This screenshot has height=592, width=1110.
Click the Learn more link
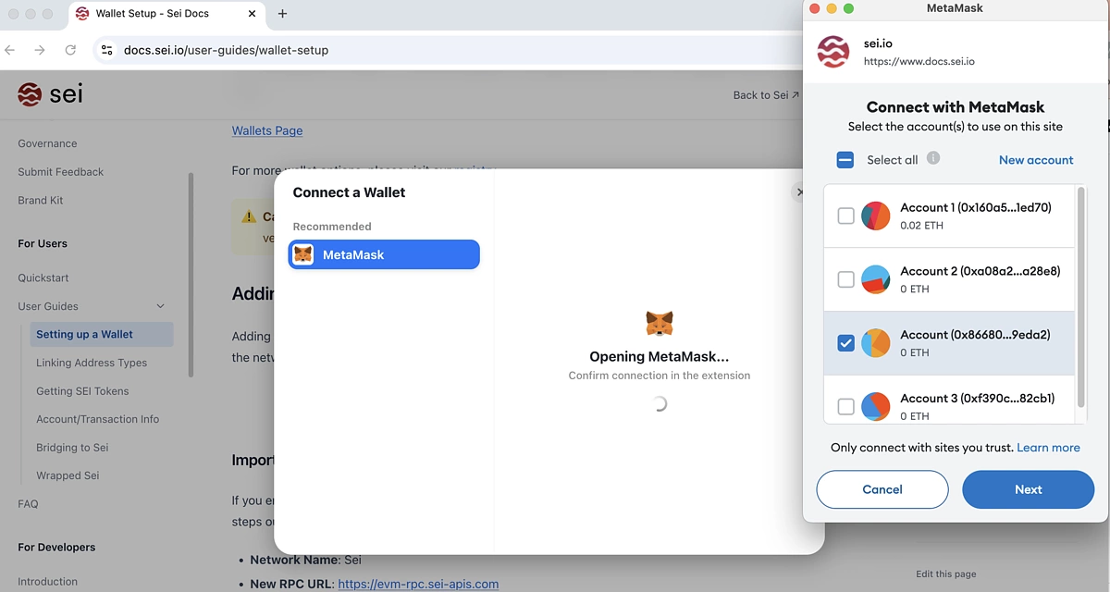point(1048,447)
